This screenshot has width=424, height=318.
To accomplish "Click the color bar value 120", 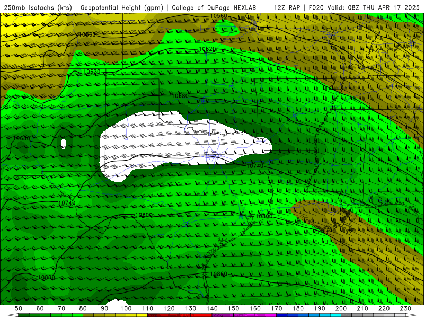I will (x=169, y=308).
